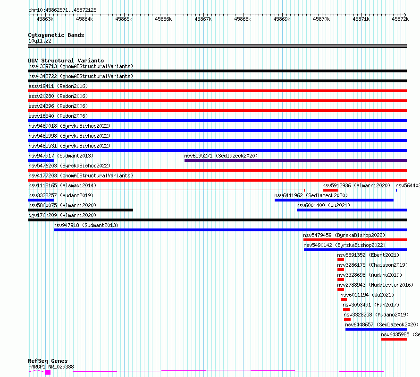Image resolution: width=420 pixels, height=377 pixels.
Task: Click the blue nsv6441962 variant bar
Action: 334,200
